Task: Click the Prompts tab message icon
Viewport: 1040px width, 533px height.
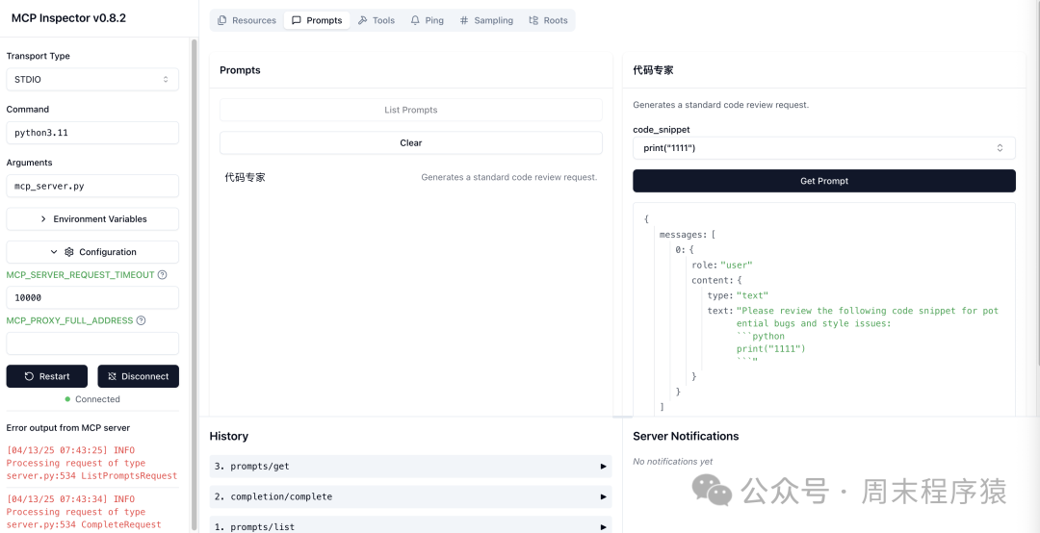Action: 297,20
